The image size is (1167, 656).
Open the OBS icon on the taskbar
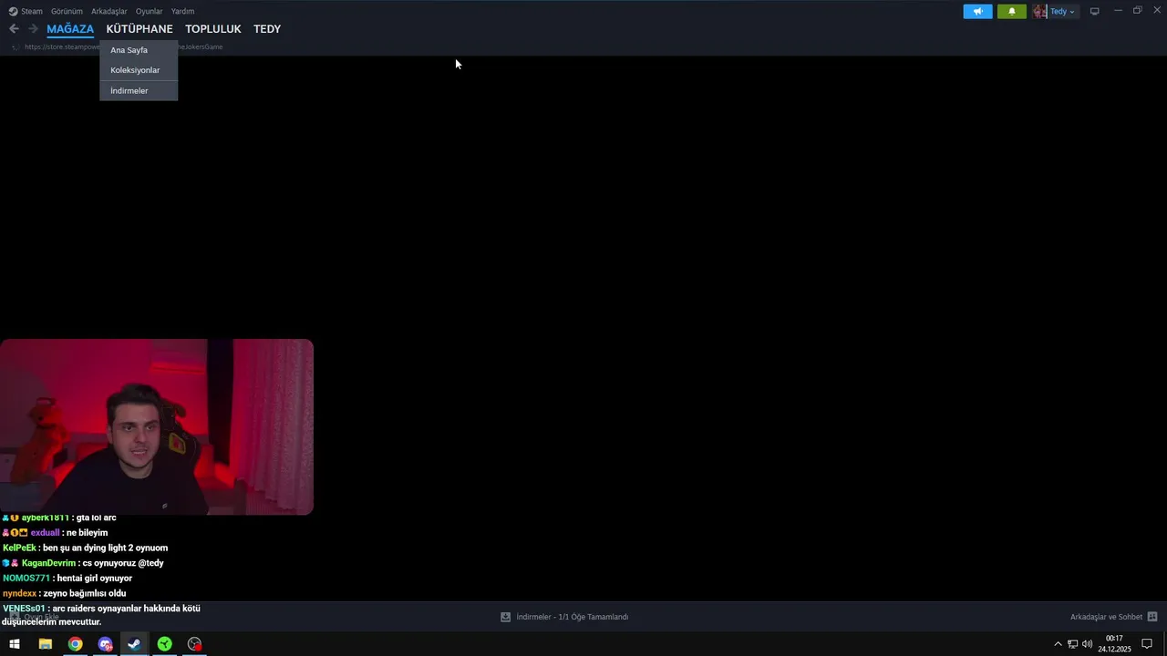194,644
